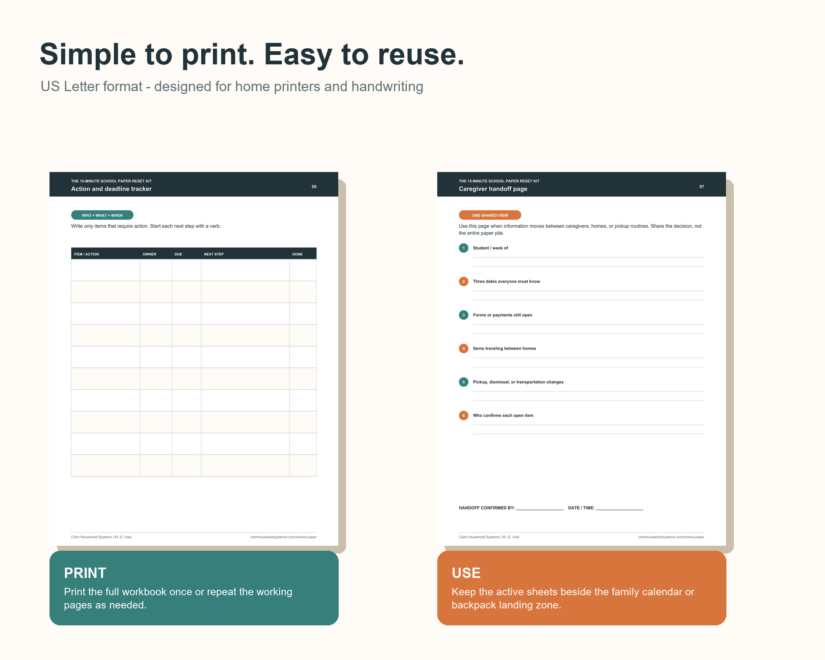This screenshot has width=825, height=660.
Task: Click page number 07 in handoff header
Action: [x=702, y=187]
